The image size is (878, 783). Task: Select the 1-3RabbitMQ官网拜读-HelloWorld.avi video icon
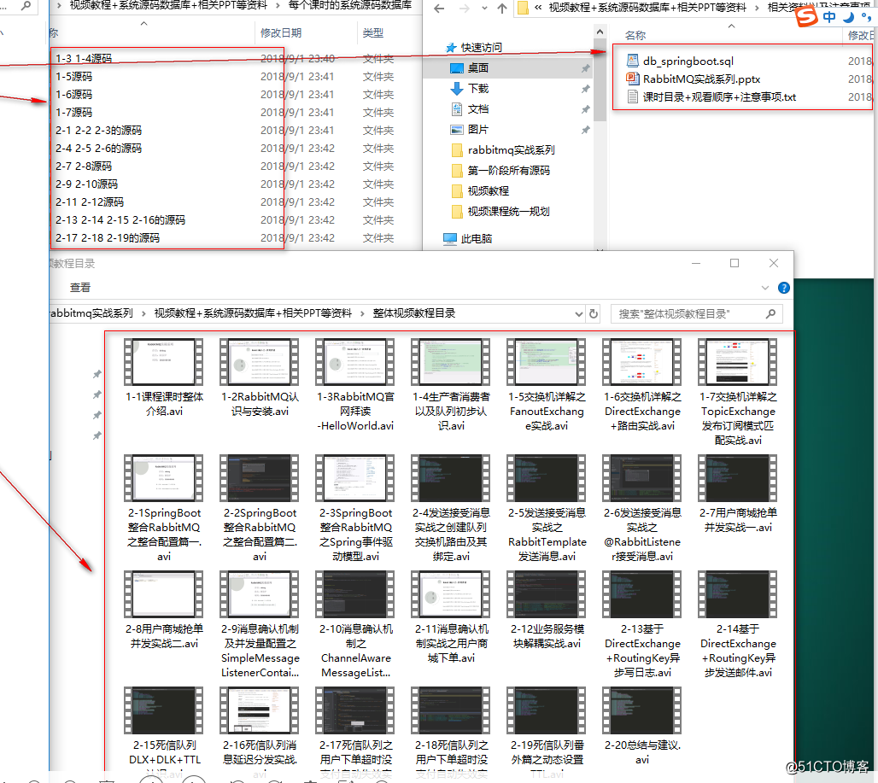(x=355, y=361)
